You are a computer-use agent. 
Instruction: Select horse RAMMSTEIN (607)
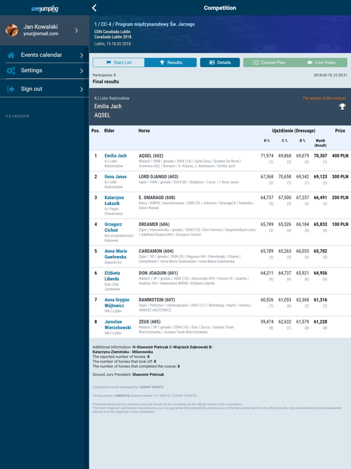tap(157, 300)
